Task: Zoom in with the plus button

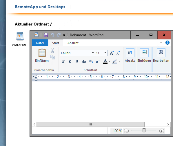Action: coord(162,131)
